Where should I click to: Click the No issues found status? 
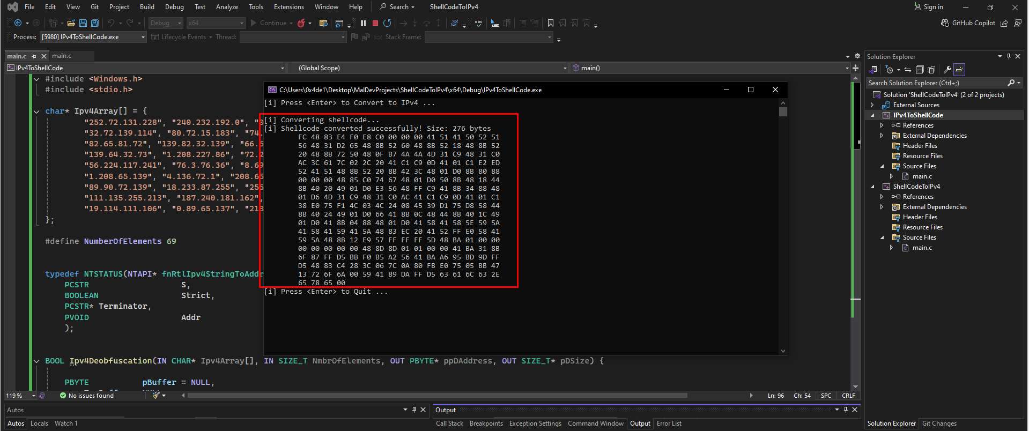pos(86,396)
